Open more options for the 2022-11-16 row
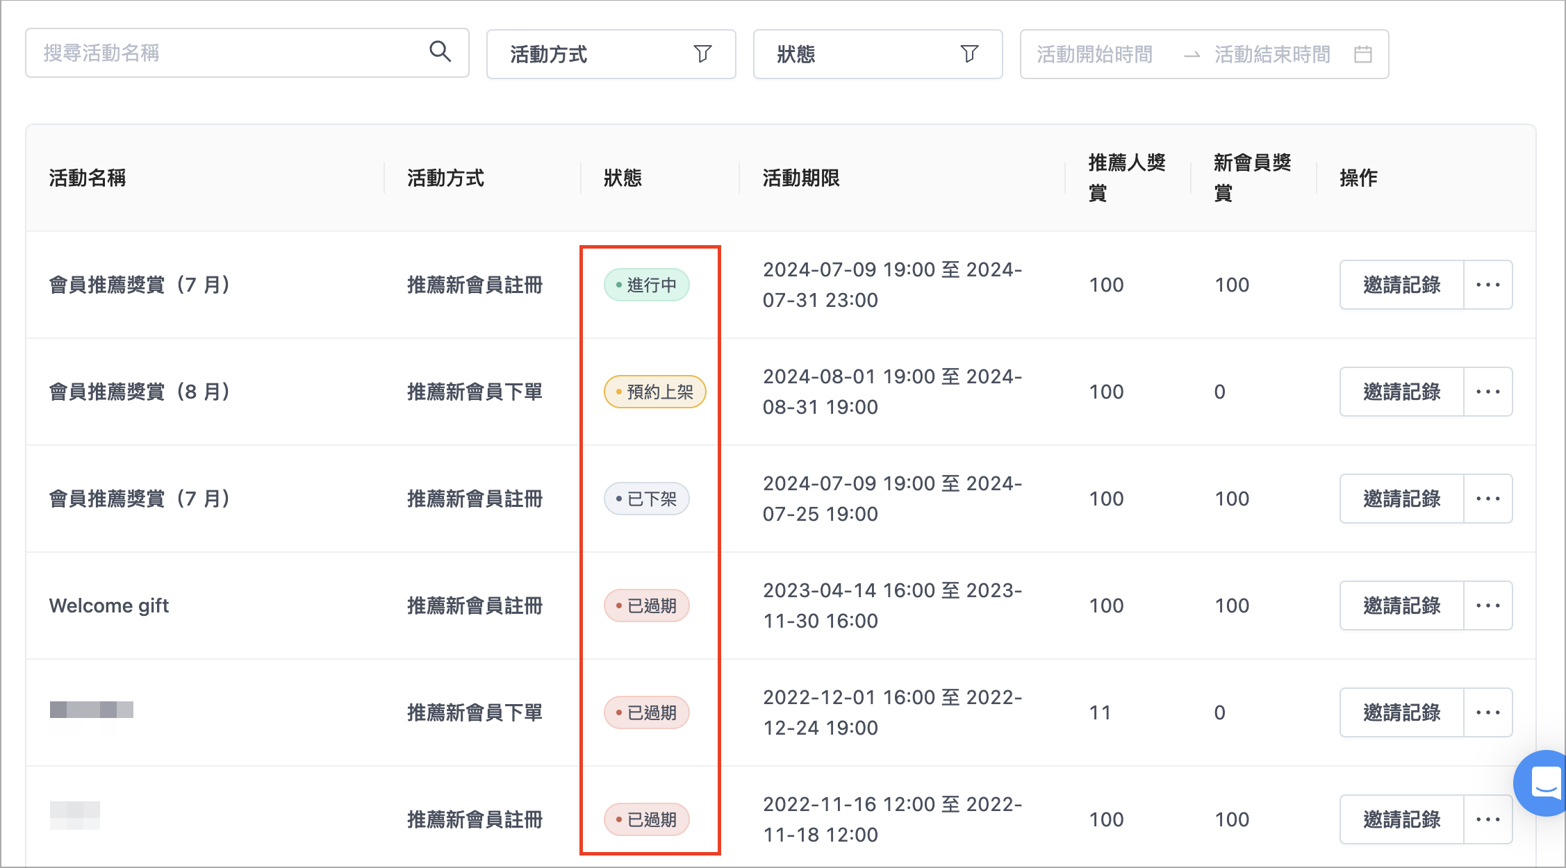Image resolution: width=1566 pixels, height=868 pixels. pyautogui.click(x=1488, y=819)
